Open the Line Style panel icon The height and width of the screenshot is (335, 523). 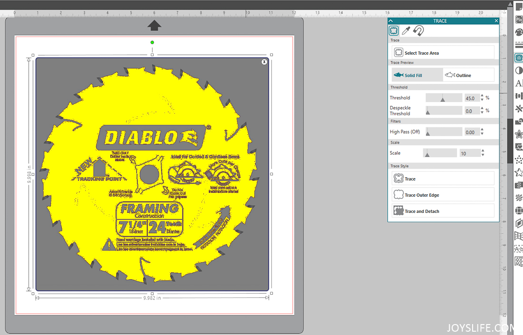519,45
